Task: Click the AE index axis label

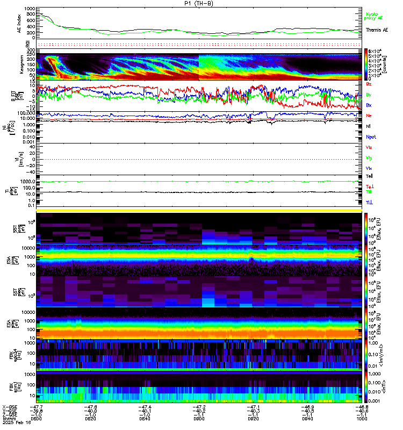Action: (19, 24)
